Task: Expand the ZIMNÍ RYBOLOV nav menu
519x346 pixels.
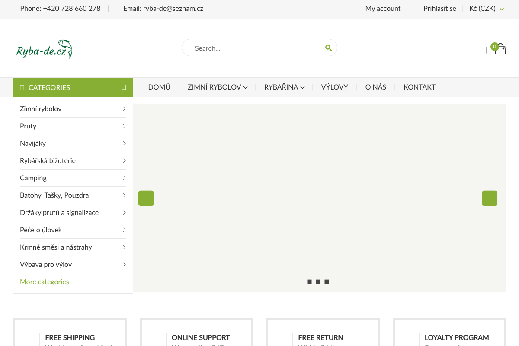Action: 218,87
